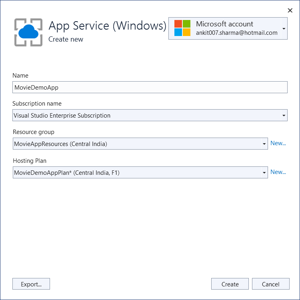The height and width of the screenshot is (300, 300).
Task: Click into the Name text field
Action: [x=150, y=87]
